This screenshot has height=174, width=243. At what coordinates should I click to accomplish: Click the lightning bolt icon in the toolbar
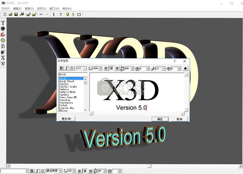(x=73, y=14)
